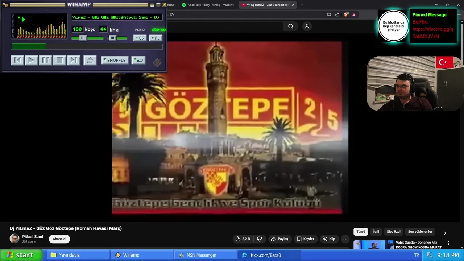The height and width of the screenshot is (261, 464).
Task: Dislike the video thumbs-down icon
Action: tap(259, 239)
